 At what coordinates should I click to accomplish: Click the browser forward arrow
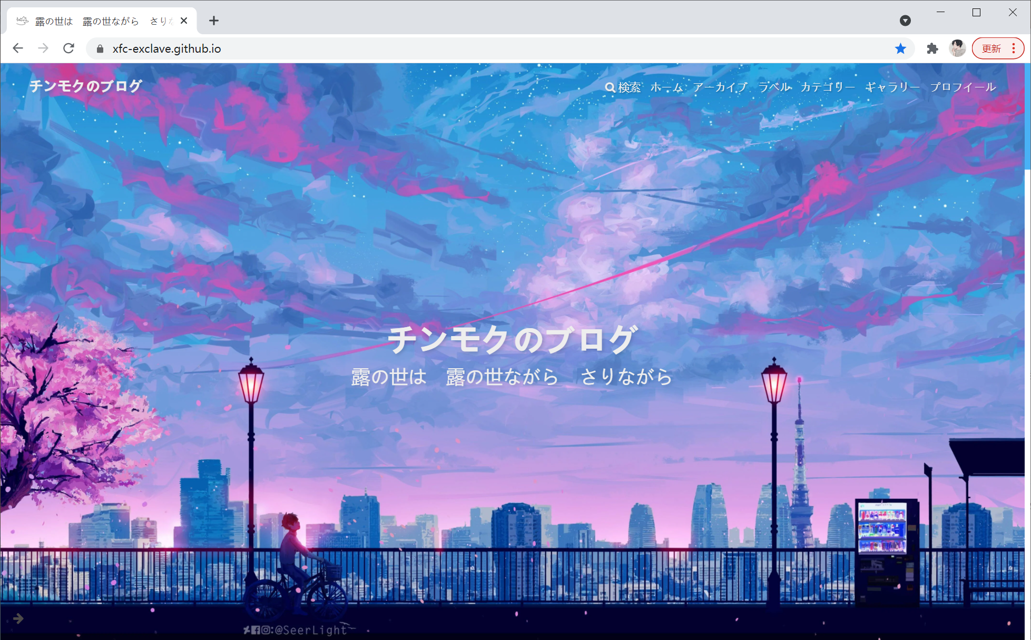[x=43, y=48]
